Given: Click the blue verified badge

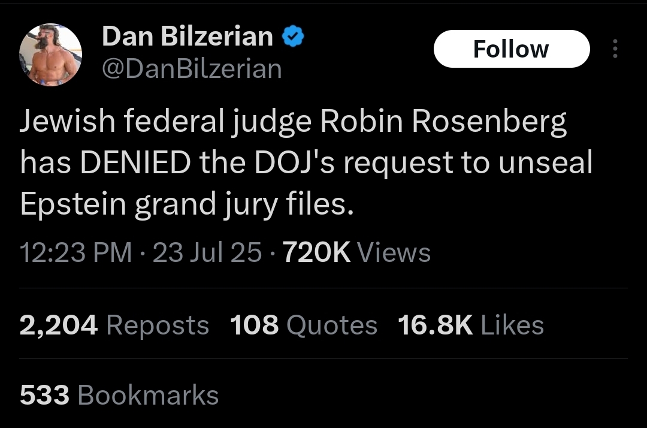Looking at the screenshot, I should (293, 38).
